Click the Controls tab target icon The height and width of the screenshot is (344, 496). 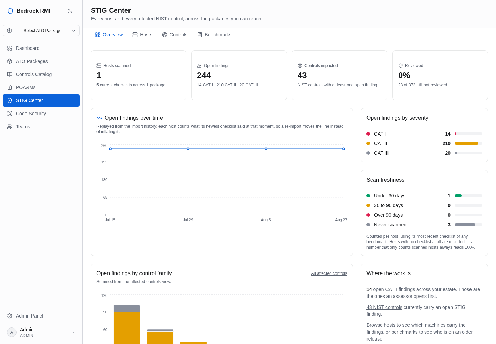point(165,35)
